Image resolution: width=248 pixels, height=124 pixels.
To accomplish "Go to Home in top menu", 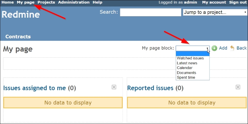I will 8,2.
